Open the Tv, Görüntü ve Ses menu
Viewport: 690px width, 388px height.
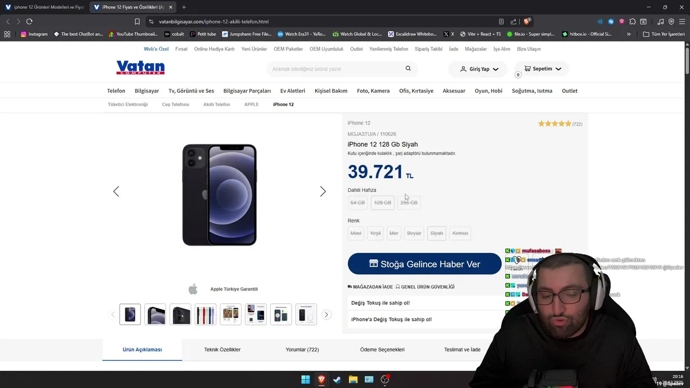click(x=191, y=91)
